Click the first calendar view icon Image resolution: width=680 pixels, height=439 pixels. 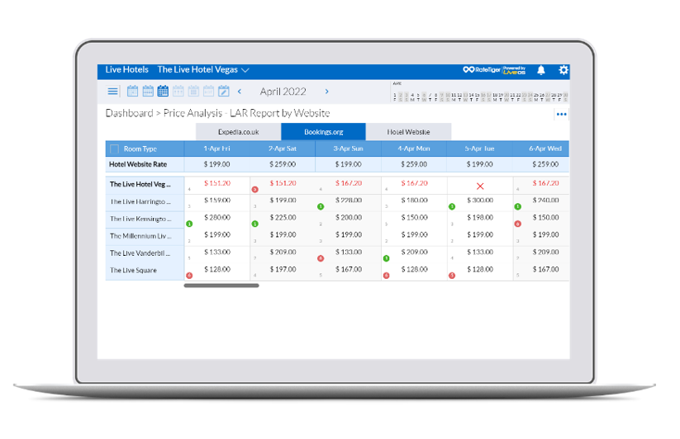point(133,91)
